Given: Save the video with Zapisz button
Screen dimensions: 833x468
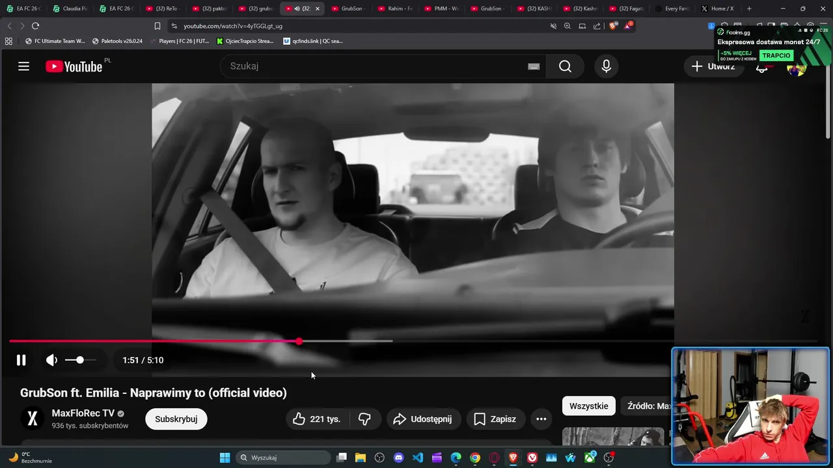Looking at the screenshot, I should point(495,419).
